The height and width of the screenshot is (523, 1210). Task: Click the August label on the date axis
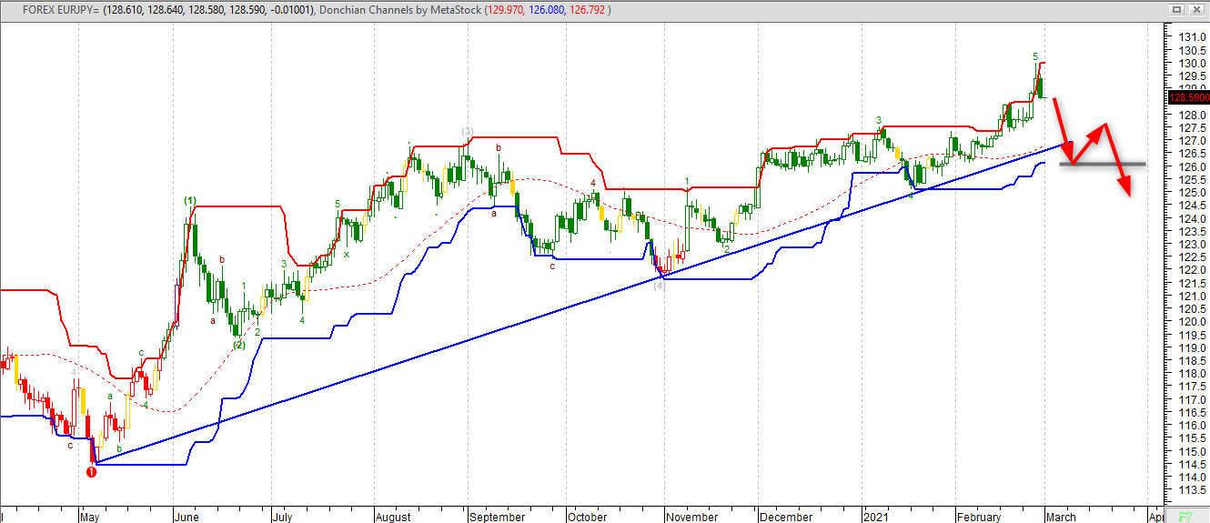point(393,517)
